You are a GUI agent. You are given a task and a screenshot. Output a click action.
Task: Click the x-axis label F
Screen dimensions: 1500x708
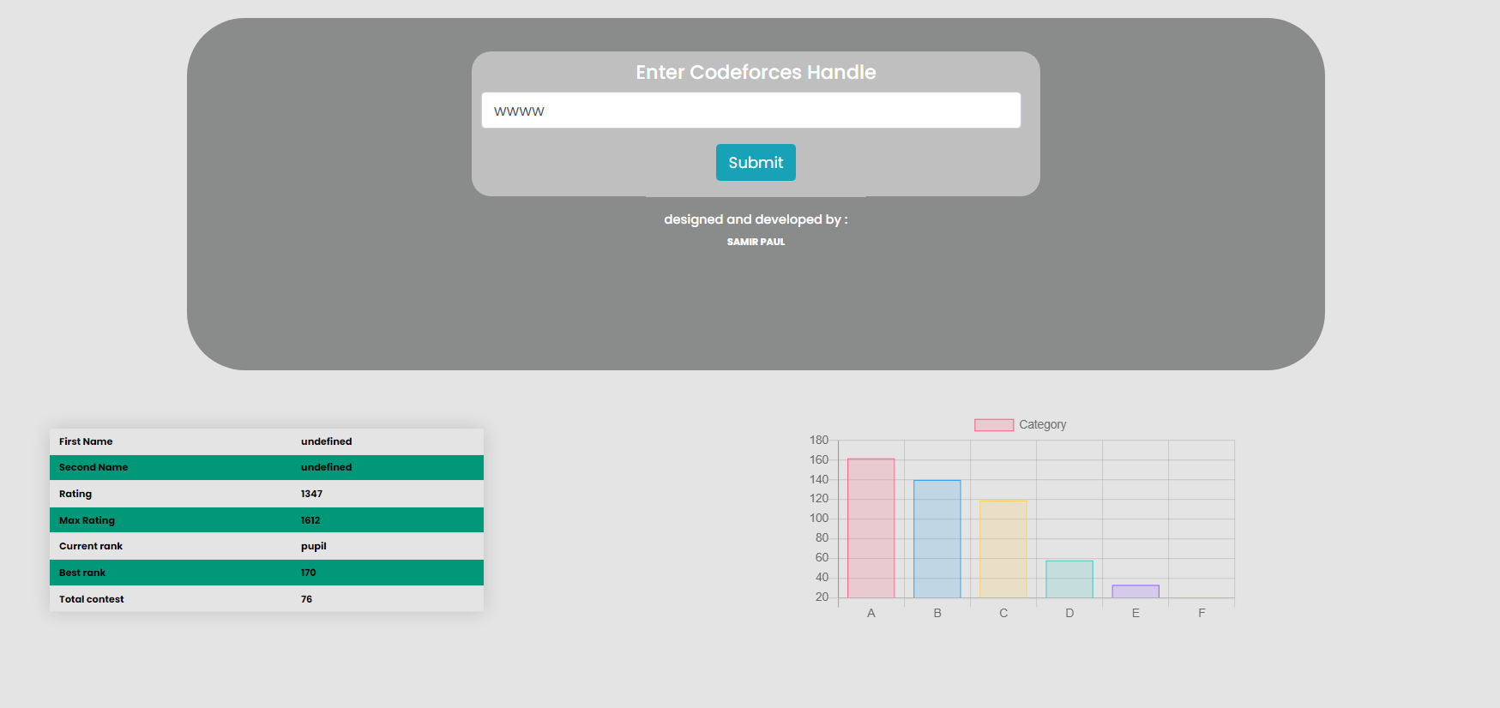tap(1202, 613)
